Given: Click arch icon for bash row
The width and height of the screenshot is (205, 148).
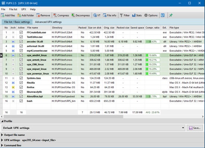Looking at the screenshot, I should 13,101.
